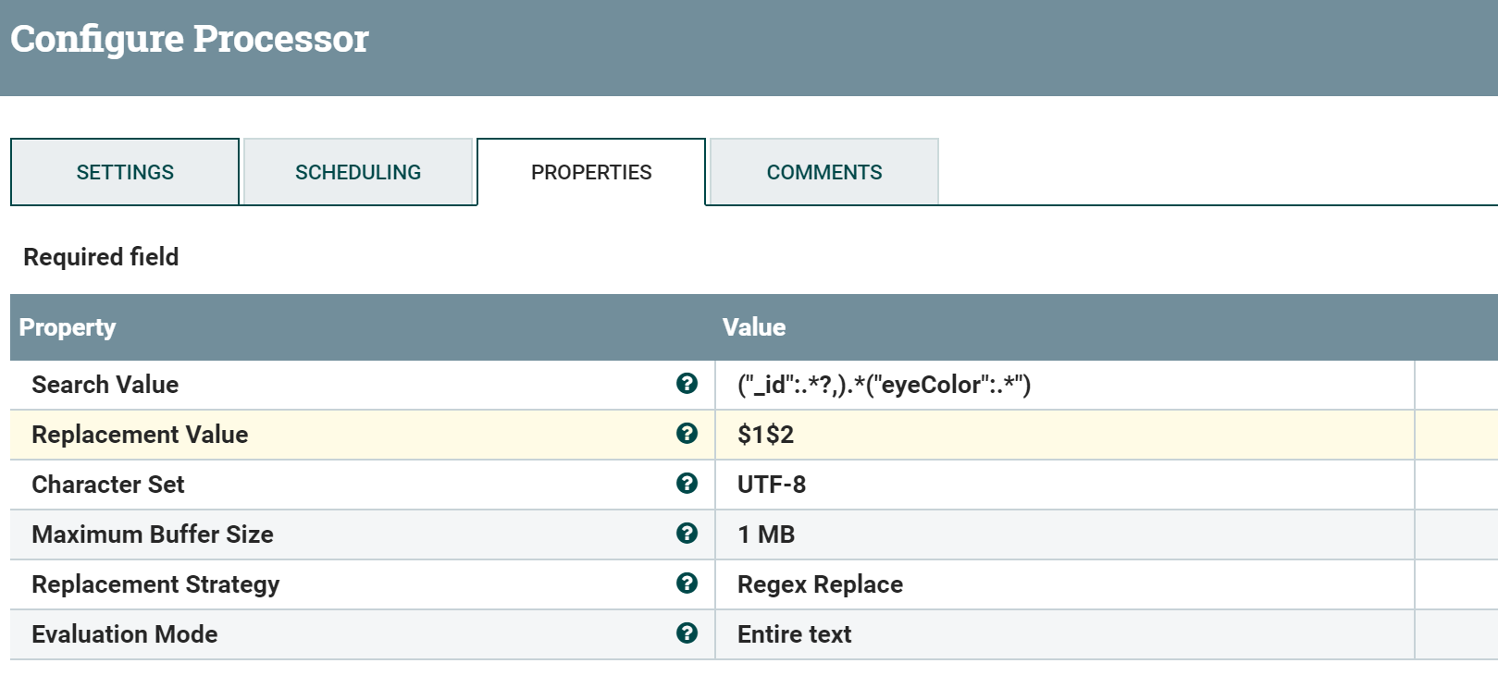Click help icon beside Character Set
The width and height of the screenshot is (1498, 688).
687,484
